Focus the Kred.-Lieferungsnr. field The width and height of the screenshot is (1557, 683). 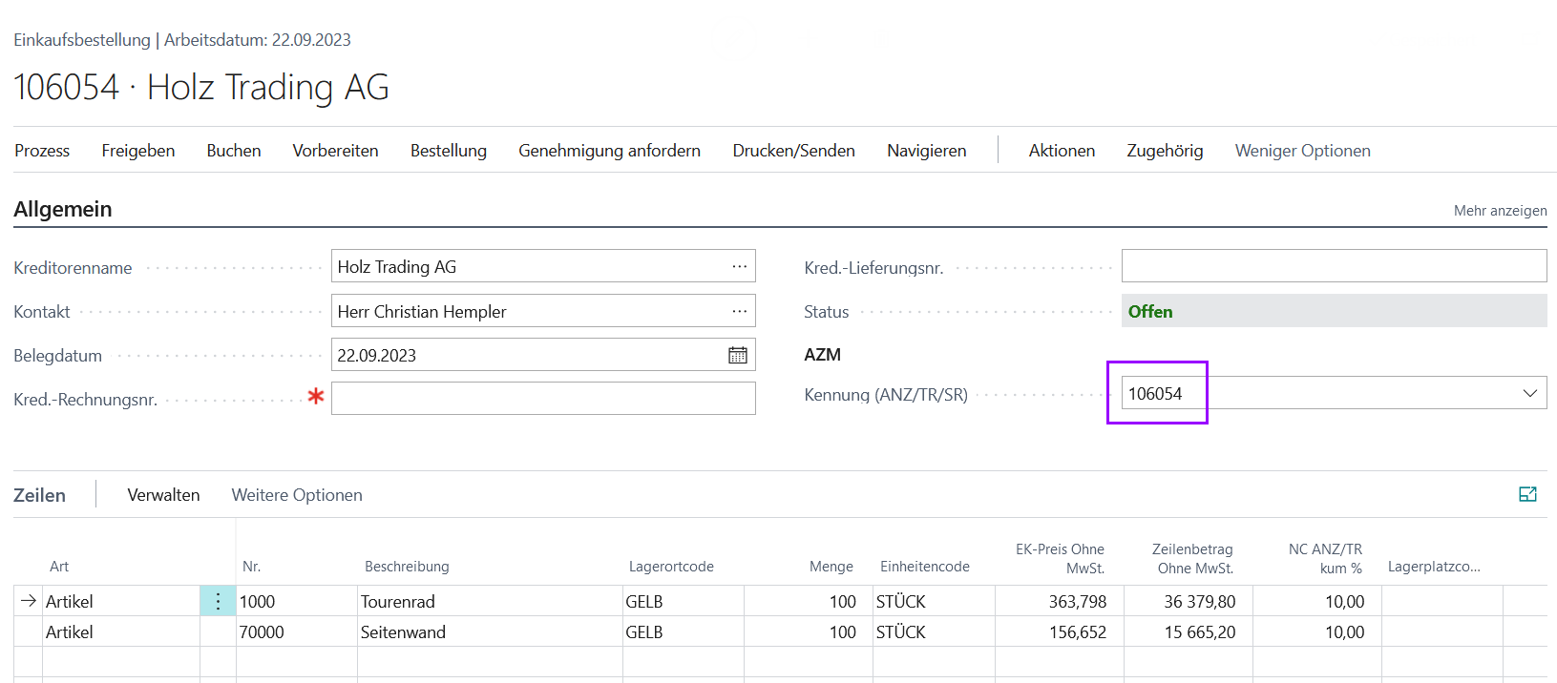pos(1334,265)
